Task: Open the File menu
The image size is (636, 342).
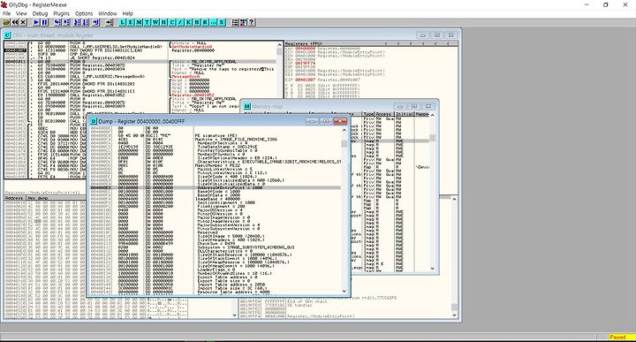Action: [7, 13]
